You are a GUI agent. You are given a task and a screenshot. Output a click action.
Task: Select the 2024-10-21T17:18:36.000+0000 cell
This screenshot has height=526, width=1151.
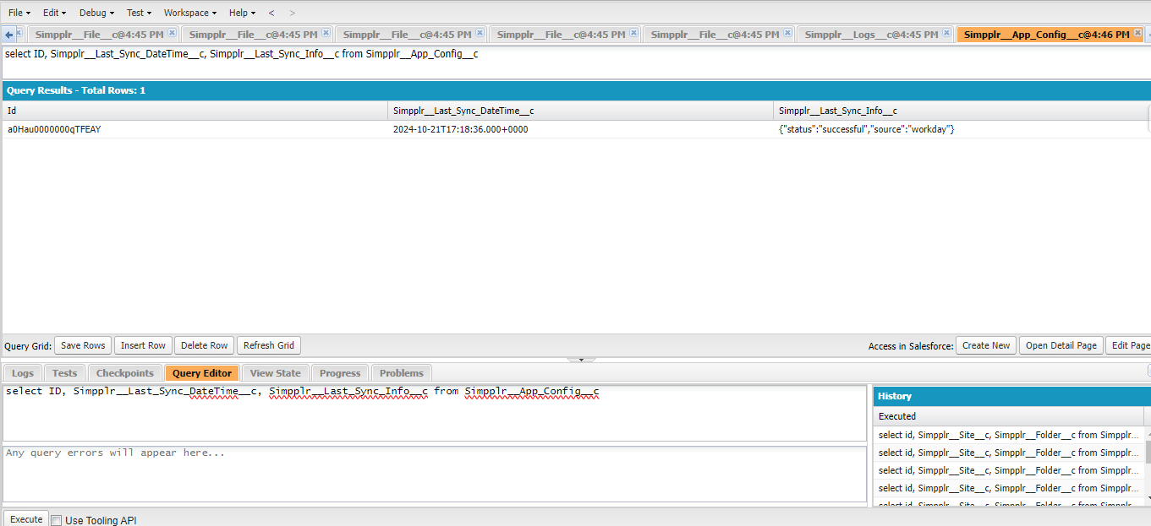pyautogui.click(x=581, y=129)
